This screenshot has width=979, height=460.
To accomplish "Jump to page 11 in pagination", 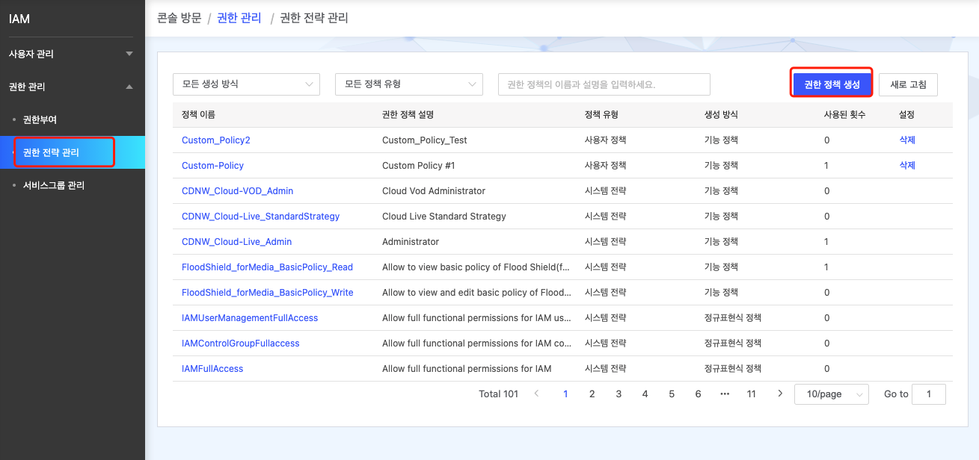I will click(751, 394).
